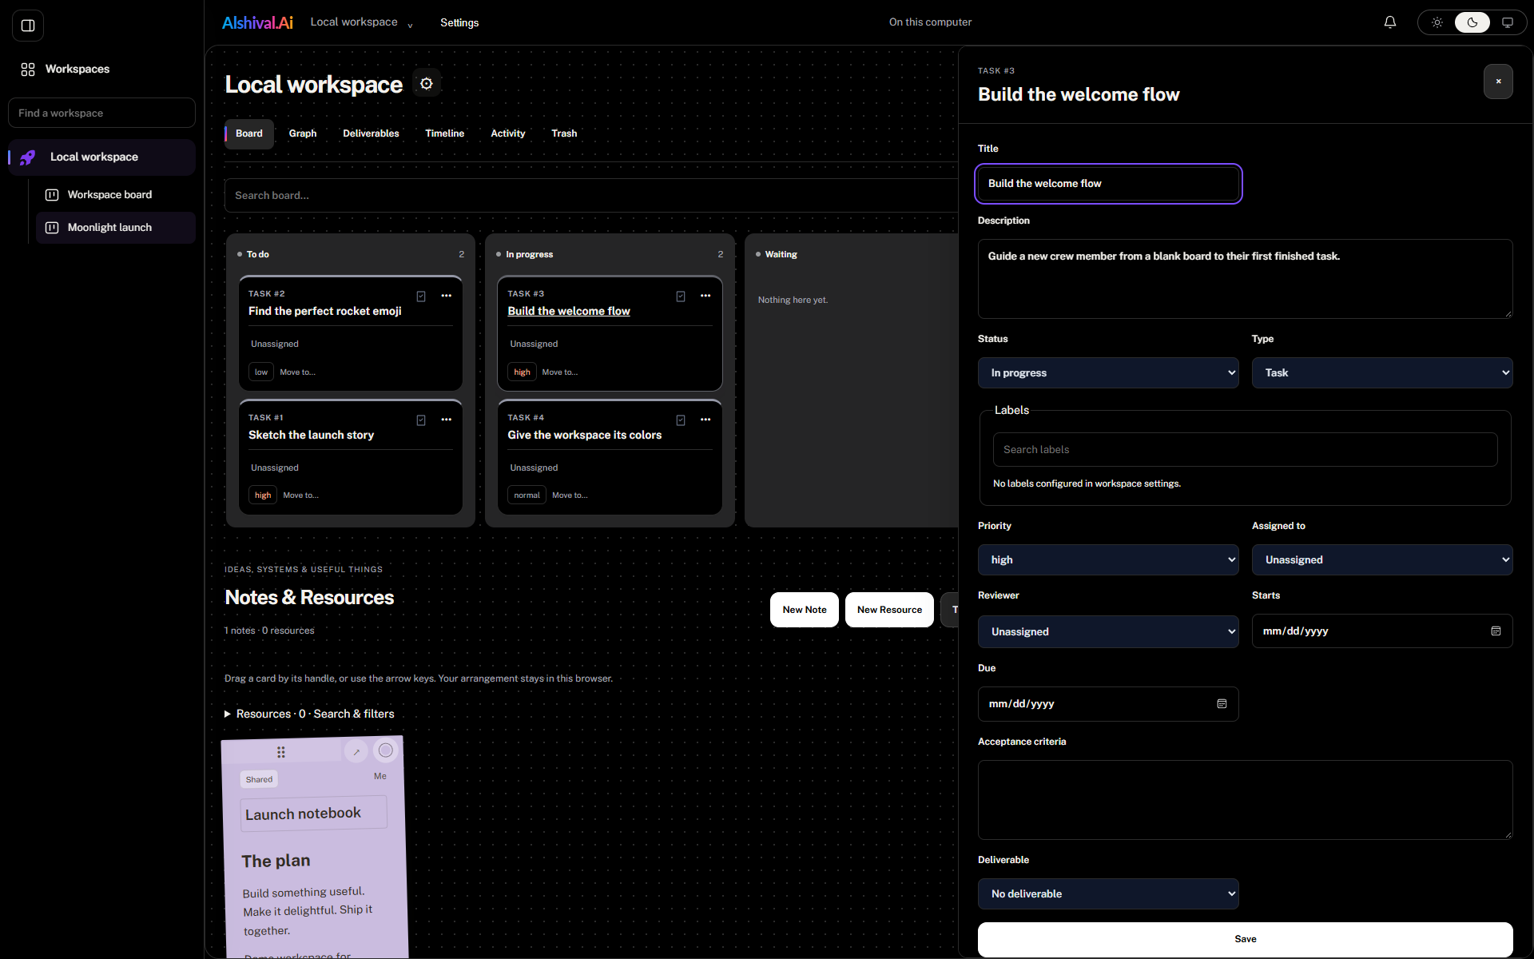Click New Note button
The width and height of the screenshot is (1534, 959).
point(805,610)
